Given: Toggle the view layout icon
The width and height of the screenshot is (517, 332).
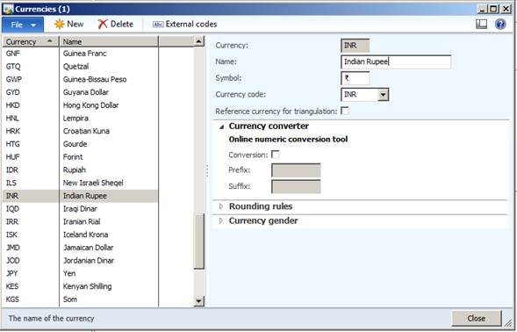Looking at the screenshot, I should click(x=481, y=24).
